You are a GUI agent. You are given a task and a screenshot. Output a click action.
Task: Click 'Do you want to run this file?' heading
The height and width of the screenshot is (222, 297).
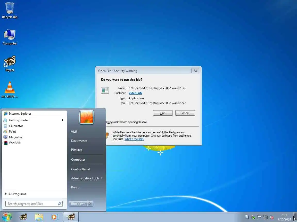122,79
